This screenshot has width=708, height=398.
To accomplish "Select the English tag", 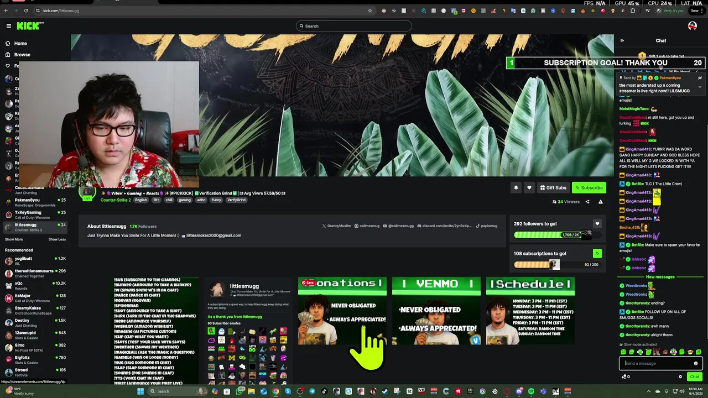I will [x=141, y=200].
